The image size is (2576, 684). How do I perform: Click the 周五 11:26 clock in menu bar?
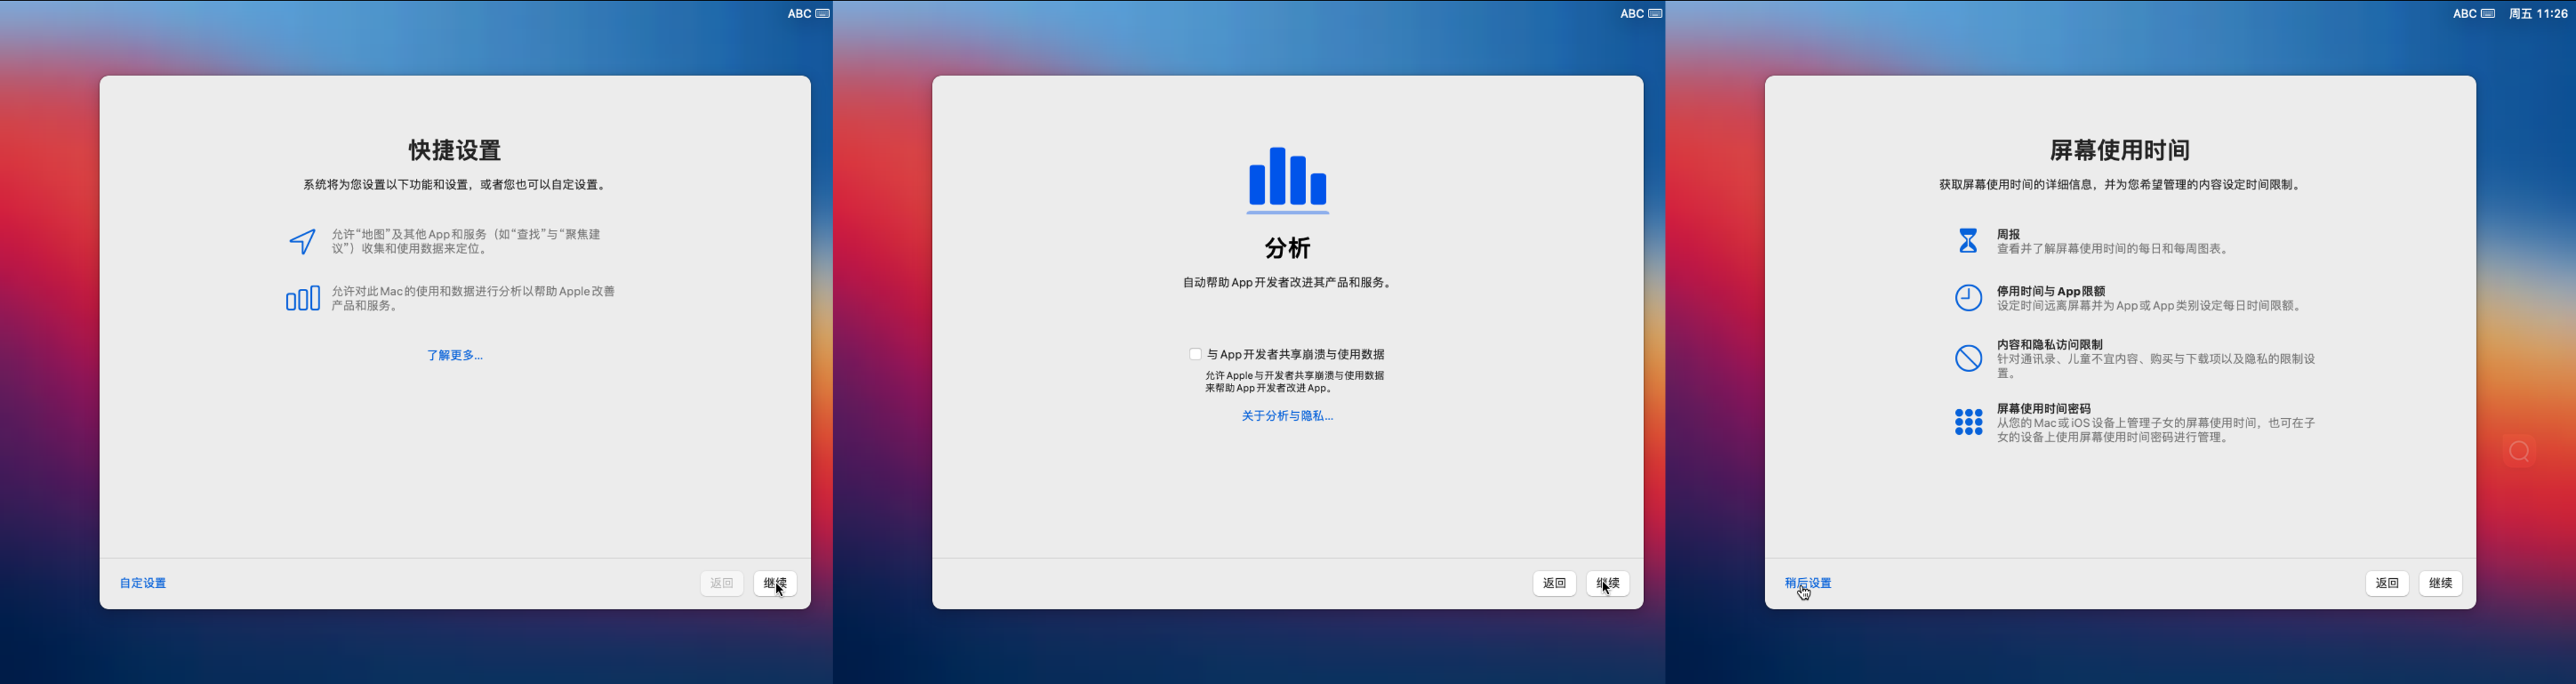(2538, 13)
